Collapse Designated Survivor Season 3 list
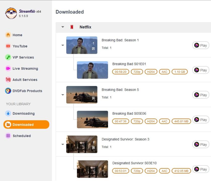This screenshot has width=211, height=181. [x=63, y=144]
